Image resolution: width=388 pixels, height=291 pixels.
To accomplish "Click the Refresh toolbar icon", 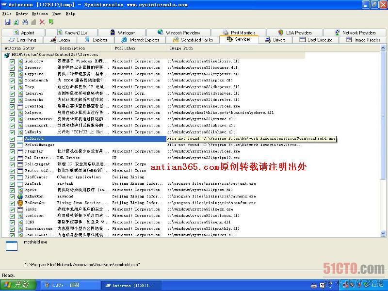I will pyautogui.click(x=16, y=22).
